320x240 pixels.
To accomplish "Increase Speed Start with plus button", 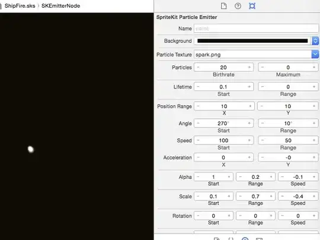I will coord(249,140).
